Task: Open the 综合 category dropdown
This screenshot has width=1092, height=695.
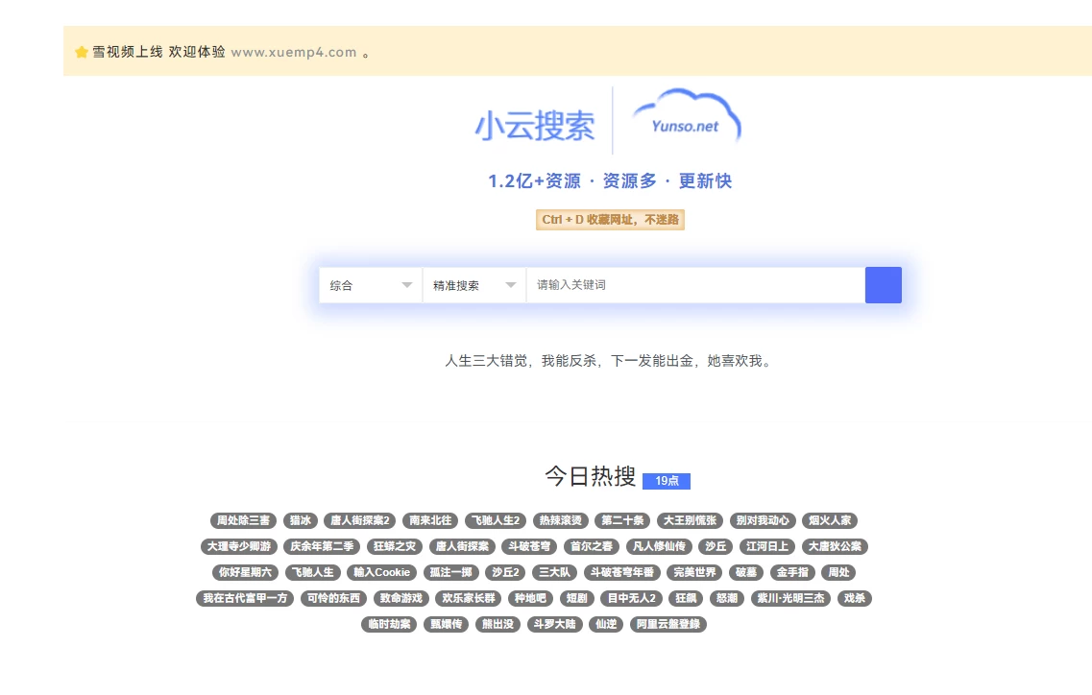Action: 370,284
